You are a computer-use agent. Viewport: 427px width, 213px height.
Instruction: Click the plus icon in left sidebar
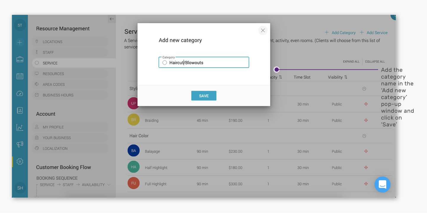pyautogui.click(x=20, y=42)
